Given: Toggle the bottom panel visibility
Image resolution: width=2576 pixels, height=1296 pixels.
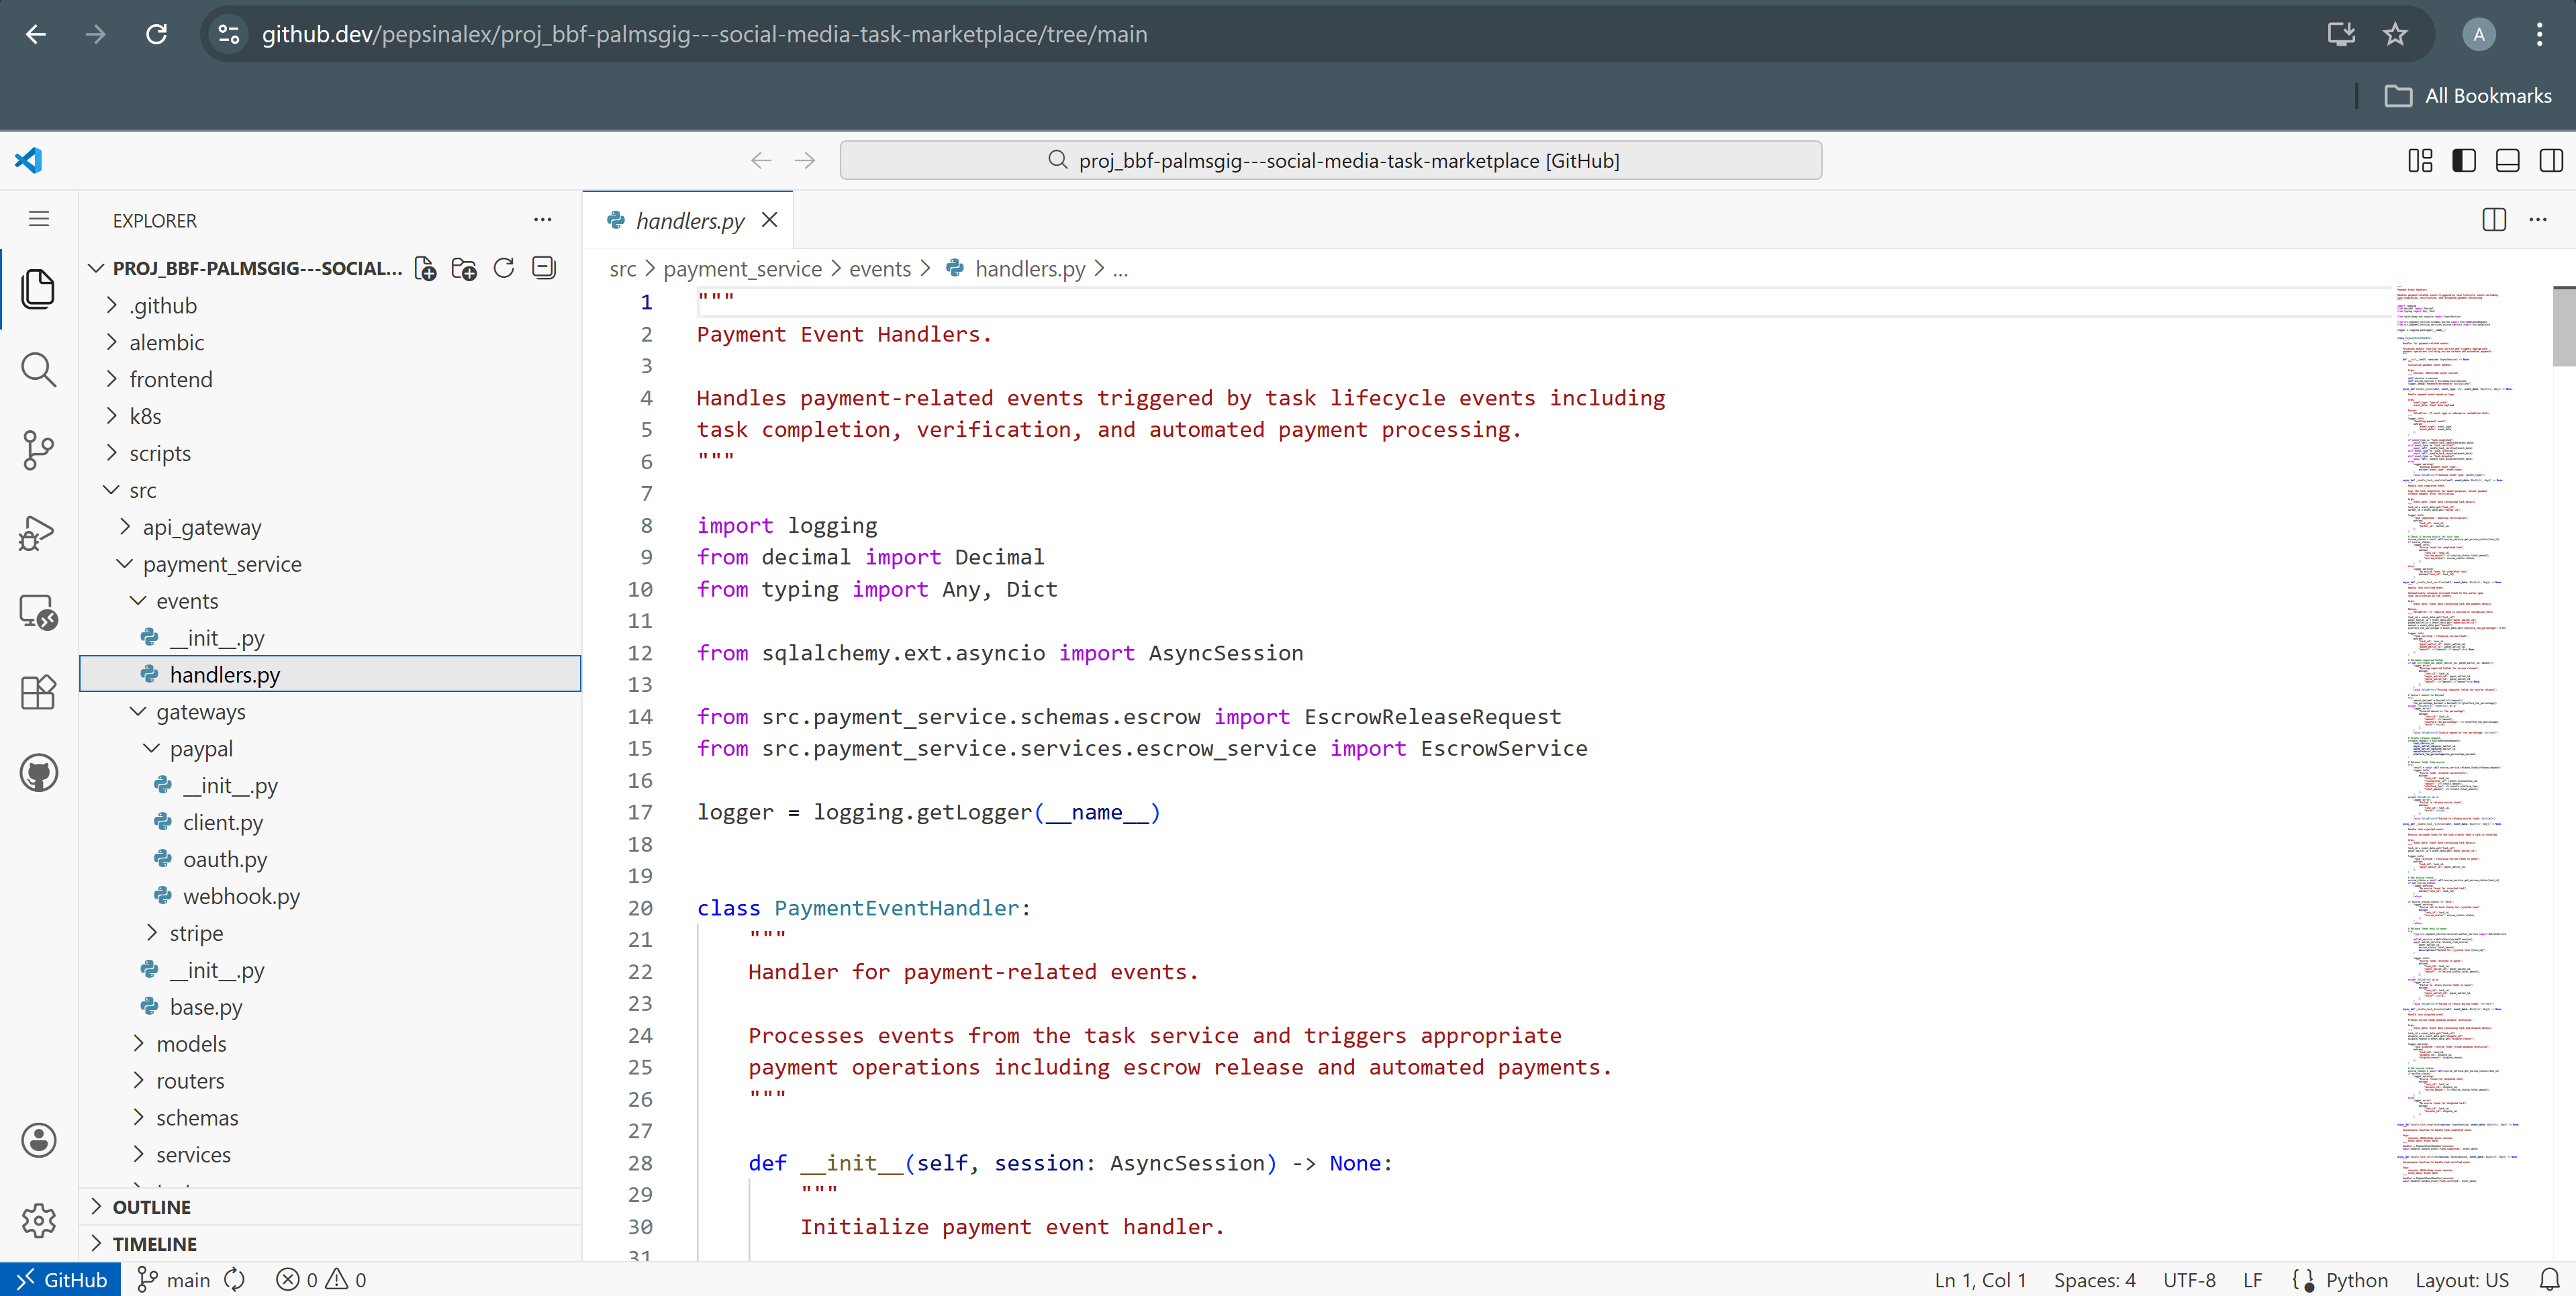Looking at the screenshot, I should pyautogui.click(x=2507, y=160).
